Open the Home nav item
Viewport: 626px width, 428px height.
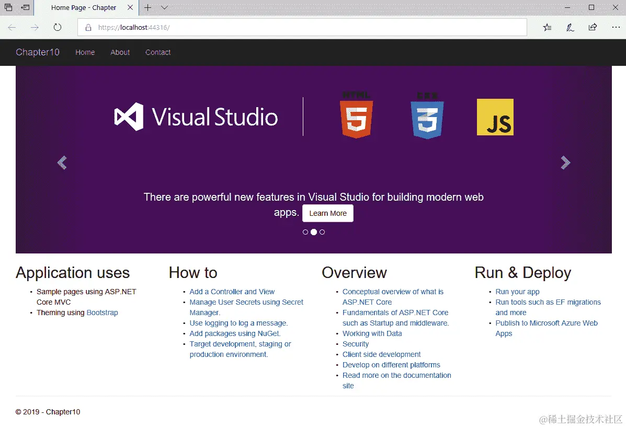(85, 52)
